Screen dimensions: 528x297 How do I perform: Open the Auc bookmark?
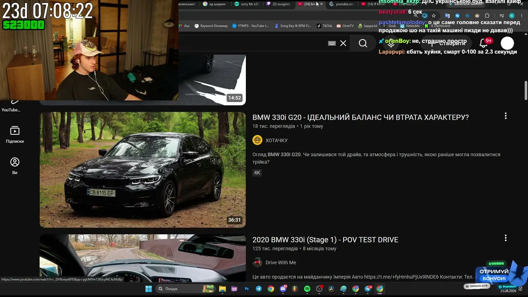pos(184,26)
